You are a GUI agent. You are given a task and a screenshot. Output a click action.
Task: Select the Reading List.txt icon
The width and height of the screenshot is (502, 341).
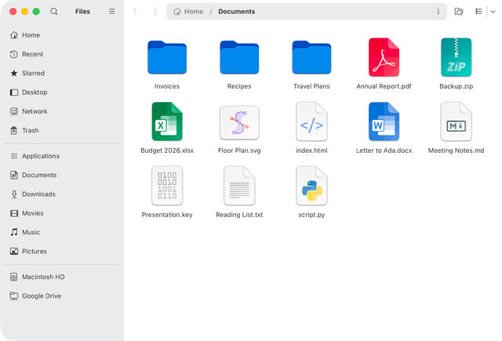click(x=239, y=186)
